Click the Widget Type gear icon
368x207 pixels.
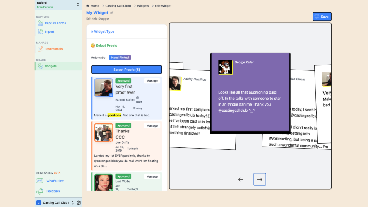click(92, 31)
